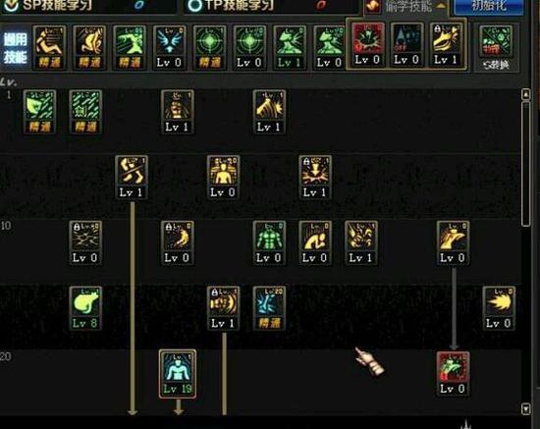Select the SP技能学习 radio option

click(x=11, y=5)
